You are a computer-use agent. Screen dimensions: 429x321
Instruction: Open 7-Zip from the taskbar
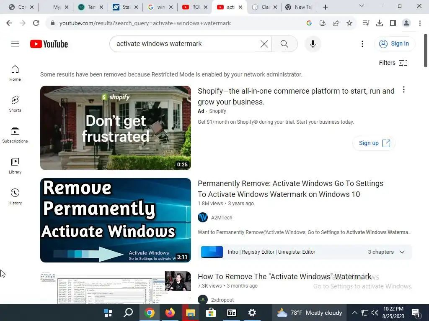[x=231, y=313]
